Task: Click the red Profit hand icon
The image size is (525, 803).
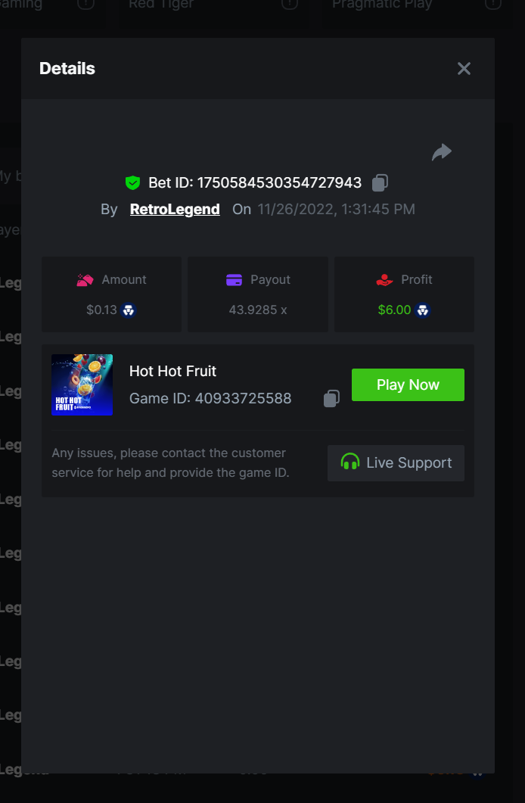Action: [x=384, y=279]
